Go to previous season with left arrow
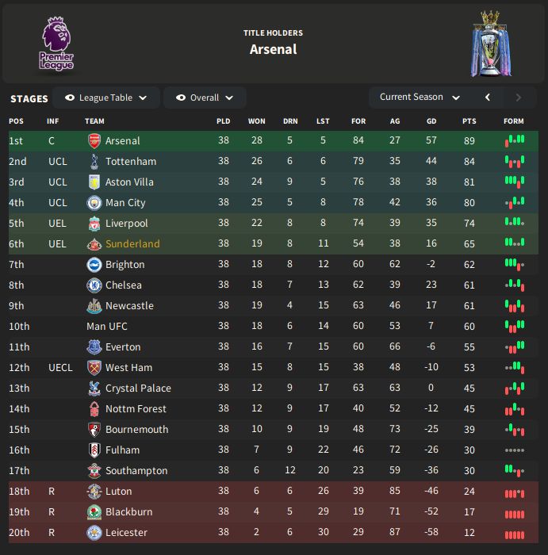Screen dimensions: 548x555 click(488, 98)
